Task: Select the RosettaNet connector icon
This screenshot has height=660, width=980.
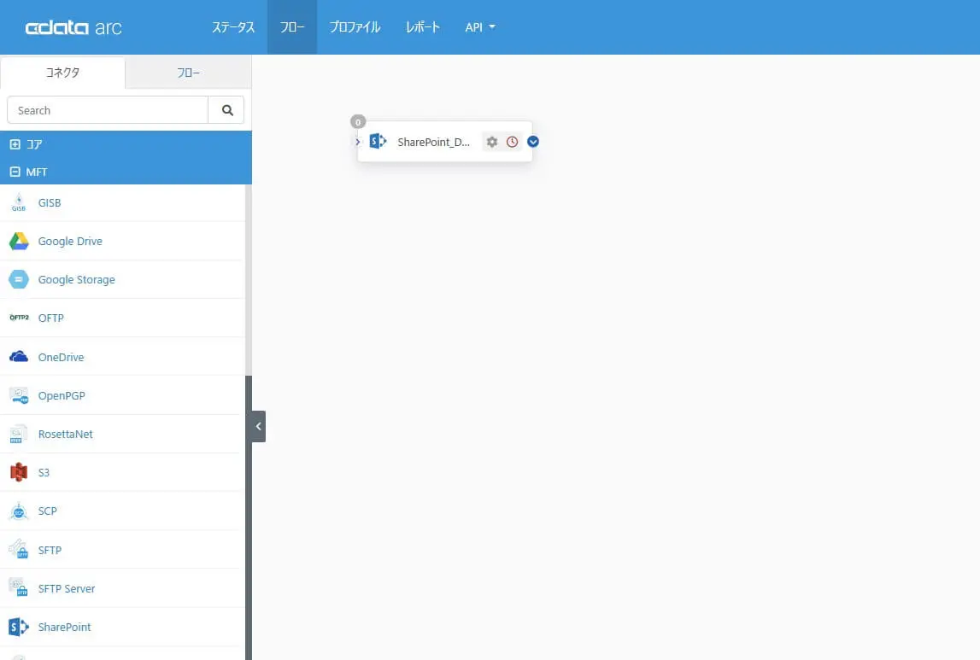Action: tap(17, 434)
